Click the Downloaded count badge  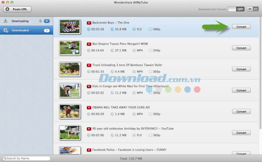(x=47, y=30)
